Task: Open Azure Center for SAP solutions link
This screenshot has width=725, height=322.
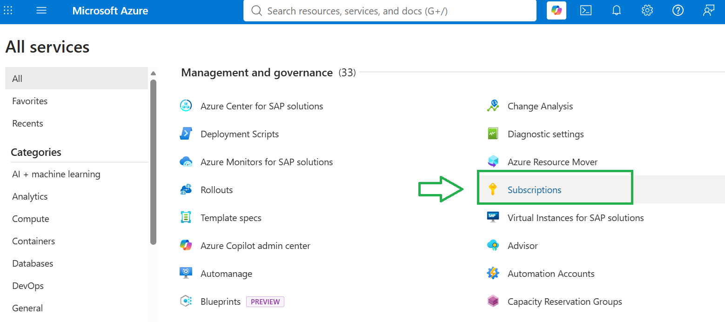Action: [x=262, y=106]
